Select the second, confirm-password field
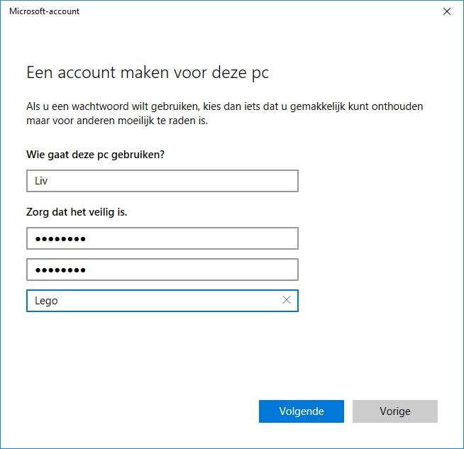Screen dimensions: 464x449 tap(162, 270)
